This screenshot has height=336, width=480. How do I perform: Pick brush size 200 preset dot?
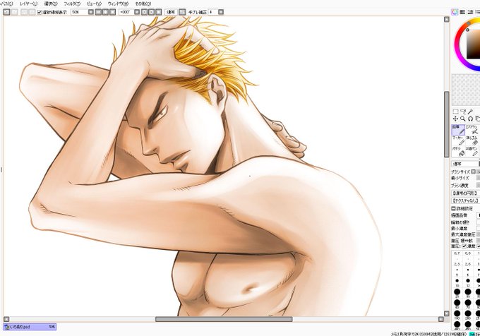468,313
